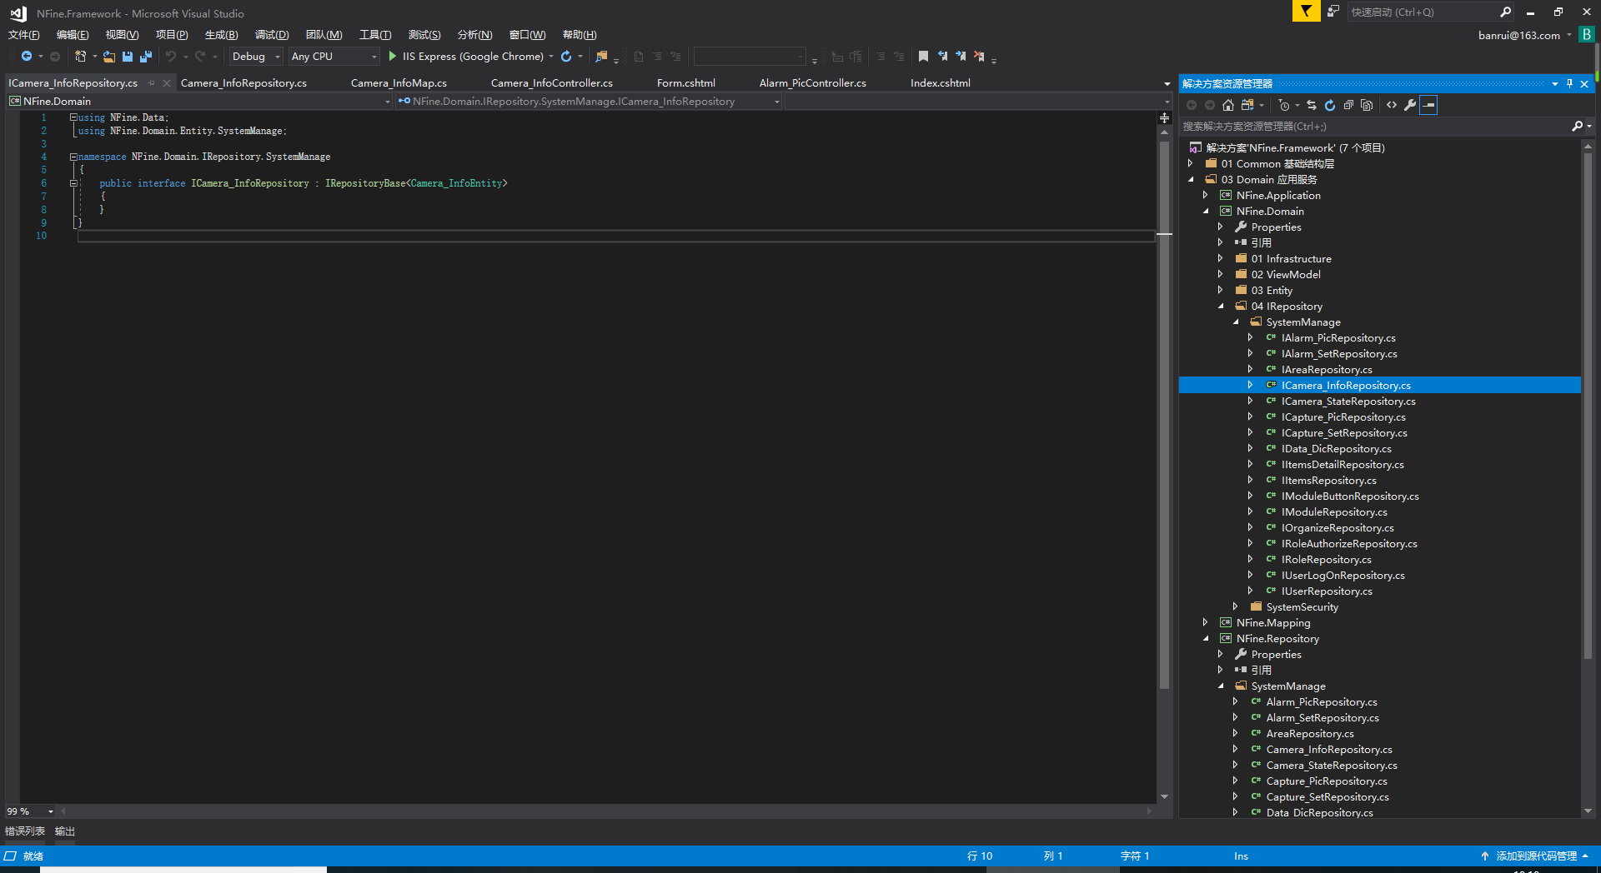Click the split-editor handle above the scrollbar
The height and width of the screenshot is (873, 1601).
[1164, 117]
